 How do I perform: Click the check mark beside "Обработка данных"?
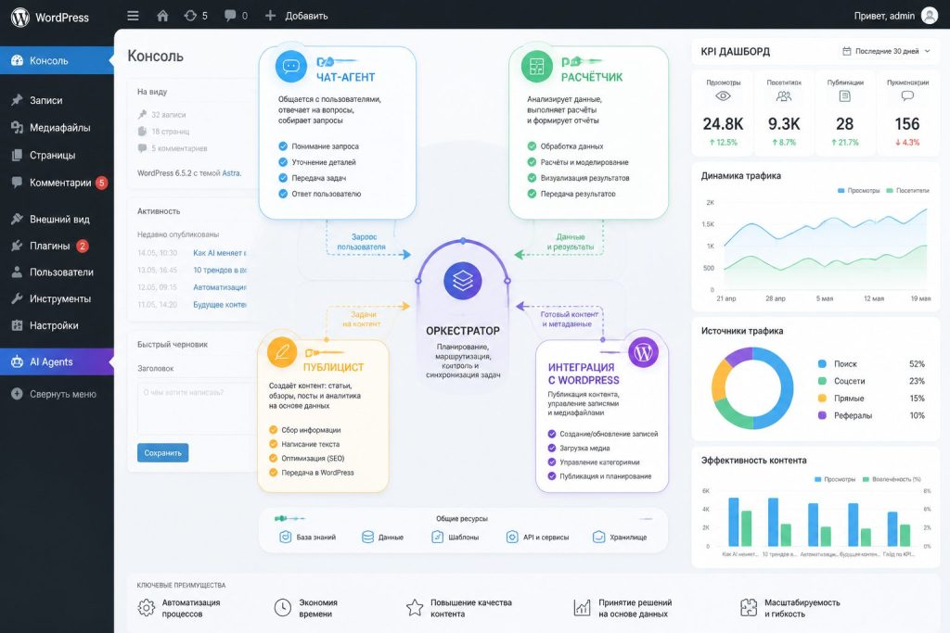coord(532,146)
